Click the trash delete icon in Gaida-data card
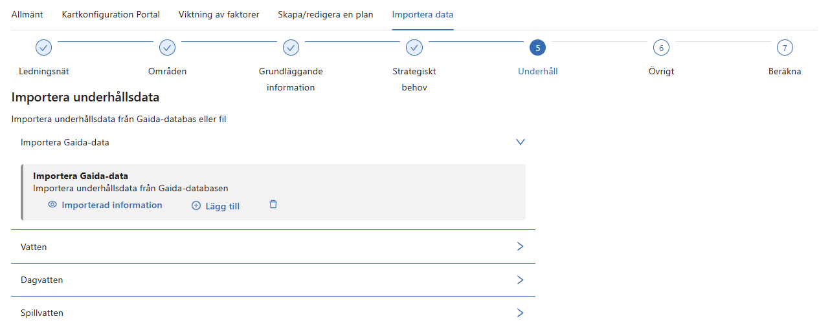This screenshot has height=325, width=819. [273, 205]
